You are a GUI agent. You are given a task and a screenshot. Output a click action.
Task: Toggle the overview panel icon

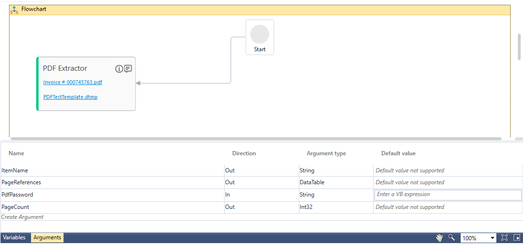[516, 237]
